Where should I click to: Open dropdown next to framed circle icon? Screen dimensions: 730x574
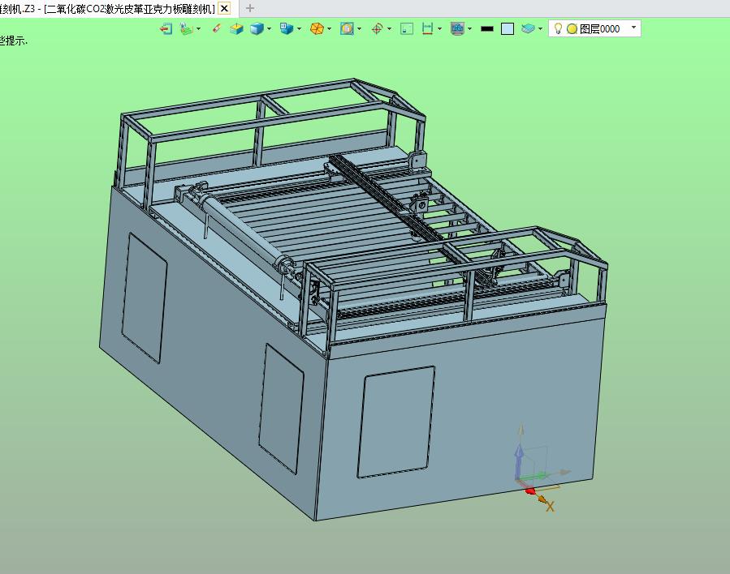click(360, 29)
